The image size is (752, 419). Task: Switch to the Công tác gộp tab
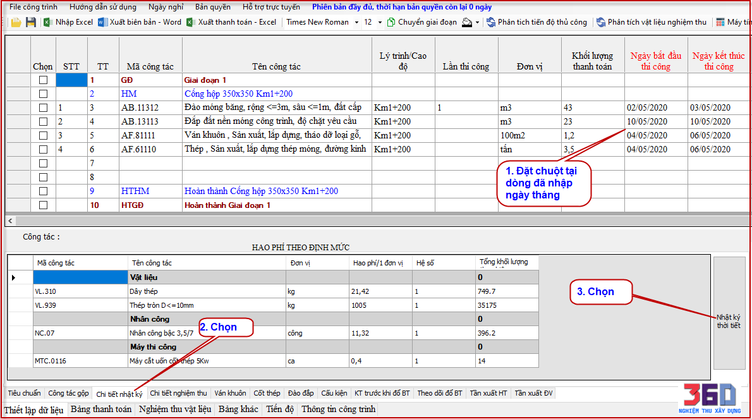coord(68,393)
